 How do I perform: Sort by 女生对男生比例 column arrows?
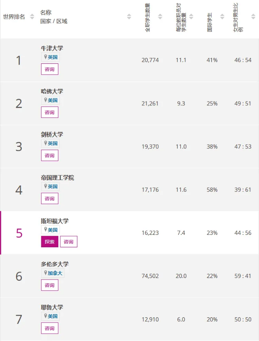[x=253, y=17]
